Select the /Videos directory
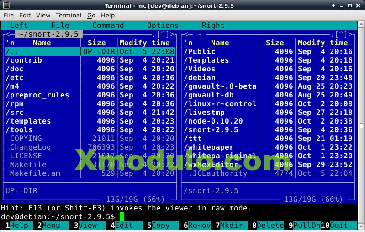 (x=268, y=69)
